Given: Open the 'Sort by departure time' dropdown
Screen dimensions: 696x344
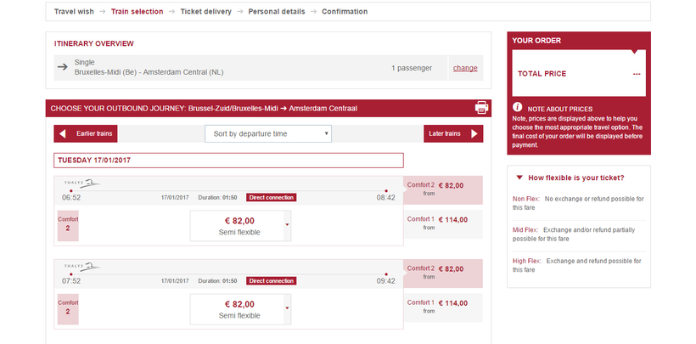Looking at the screenshot, I should pos(267,133).
